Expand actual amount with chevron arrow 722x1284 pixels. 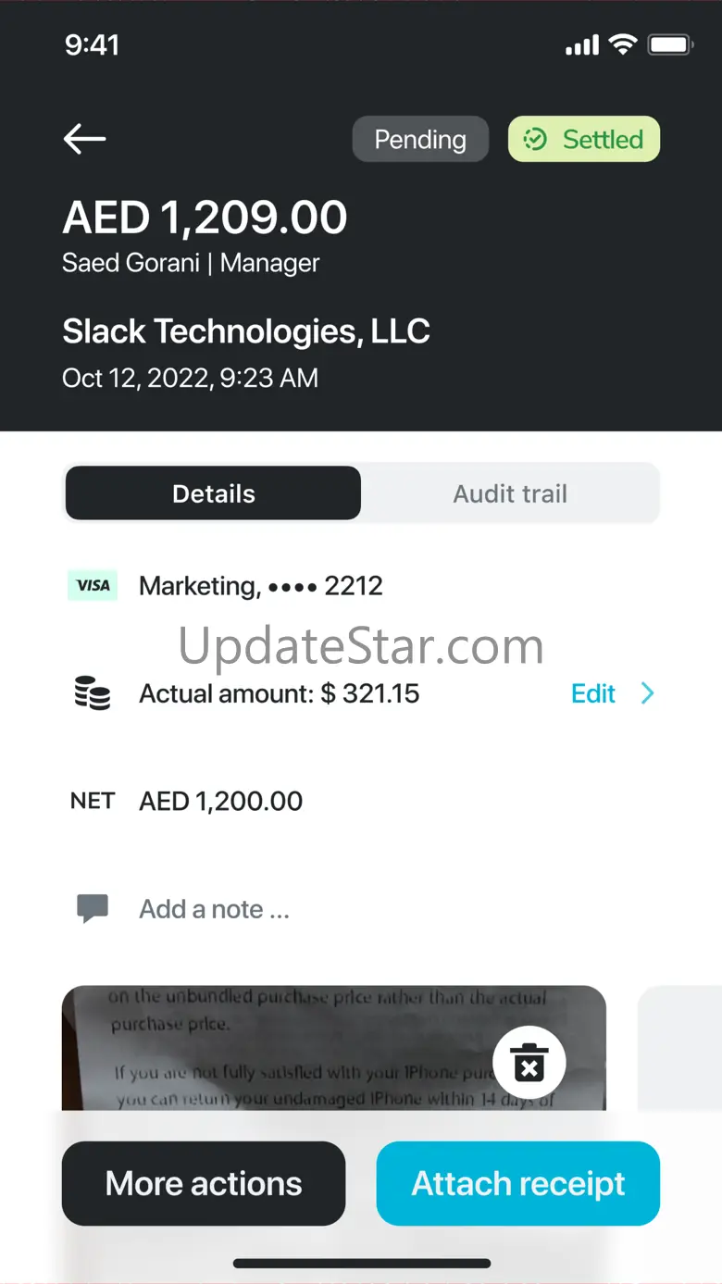[648, 693]
